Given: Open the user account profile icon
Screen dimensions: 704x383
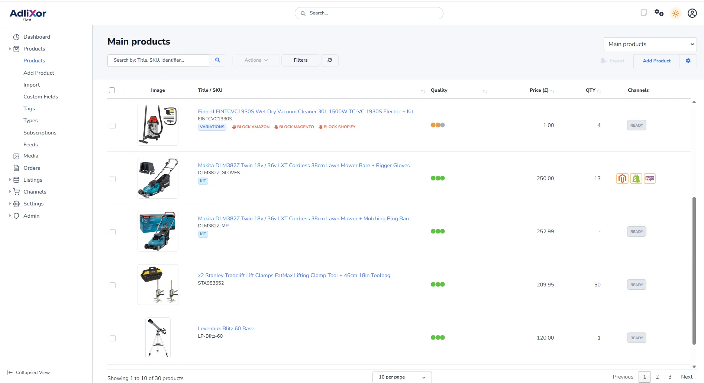Looking at the screenshot, I should 692,13.
